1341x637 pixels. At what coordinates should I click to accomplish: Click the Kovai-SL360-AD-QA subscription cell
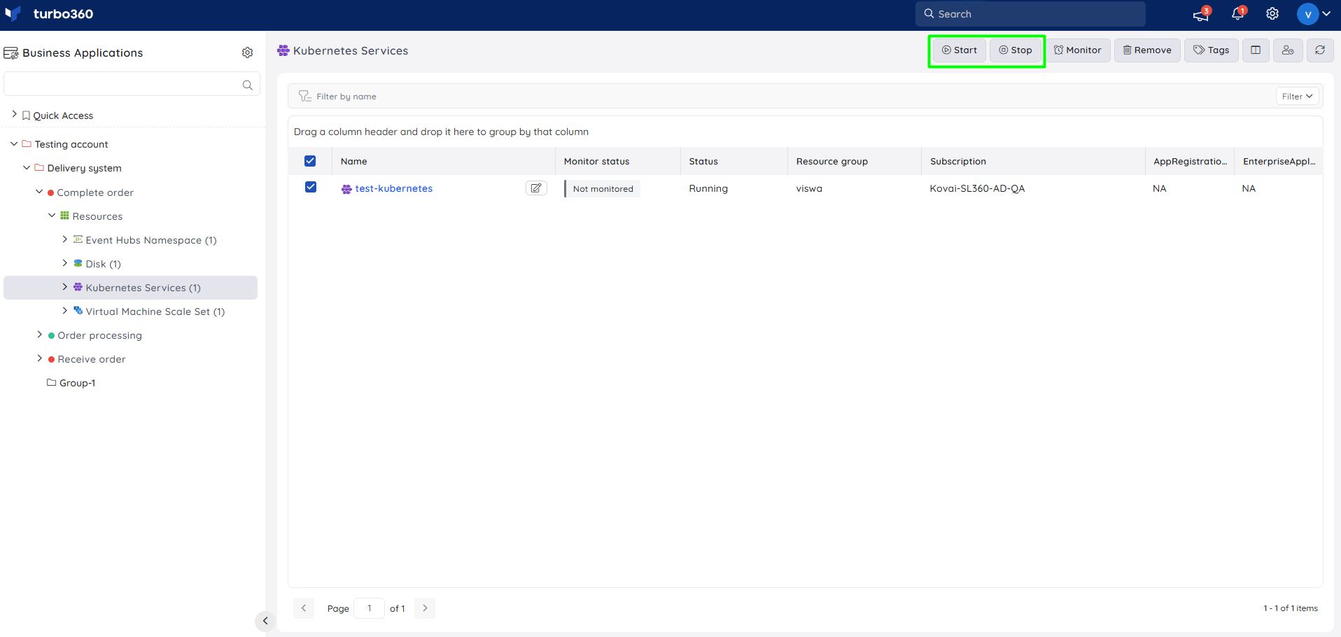(x=977, y=188)
